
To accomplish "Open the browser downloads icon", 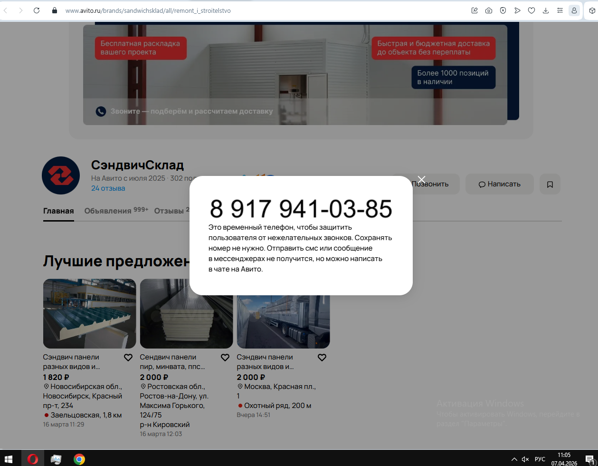I will pos(546,10).
